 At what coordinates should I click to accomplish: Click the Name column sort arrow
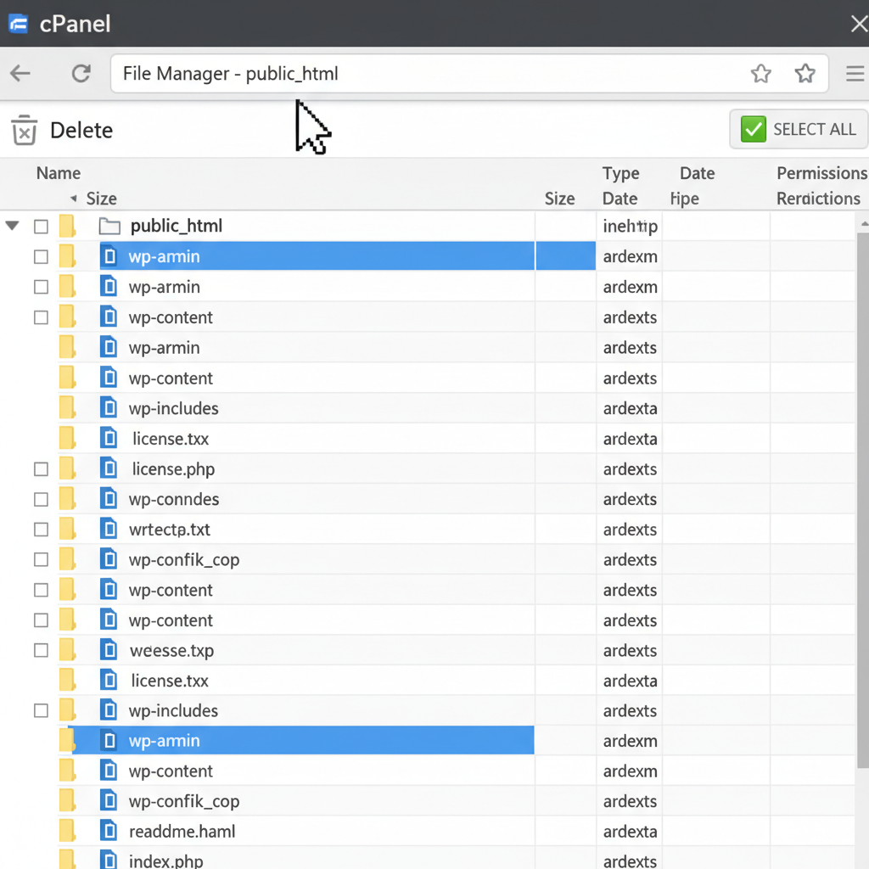[75, 199]
